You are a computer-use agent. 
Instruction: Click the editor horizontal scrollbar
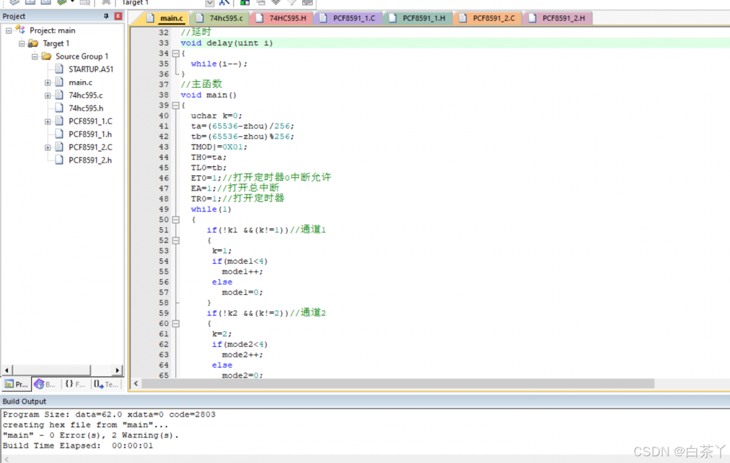(397, 383)
